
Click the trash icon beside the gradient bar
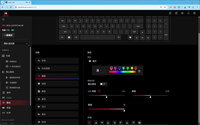(x=139, y=71)
